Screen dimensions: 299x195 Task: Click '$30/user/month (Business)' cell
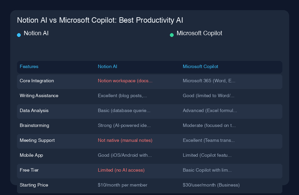(211, 185)
